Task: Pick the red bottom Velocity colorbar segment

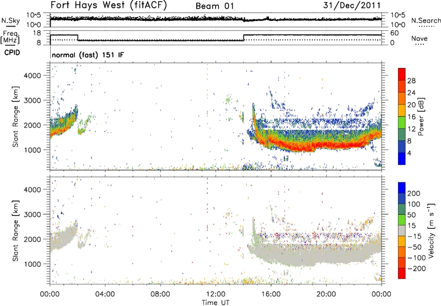Action: click(x=402, y=273)
